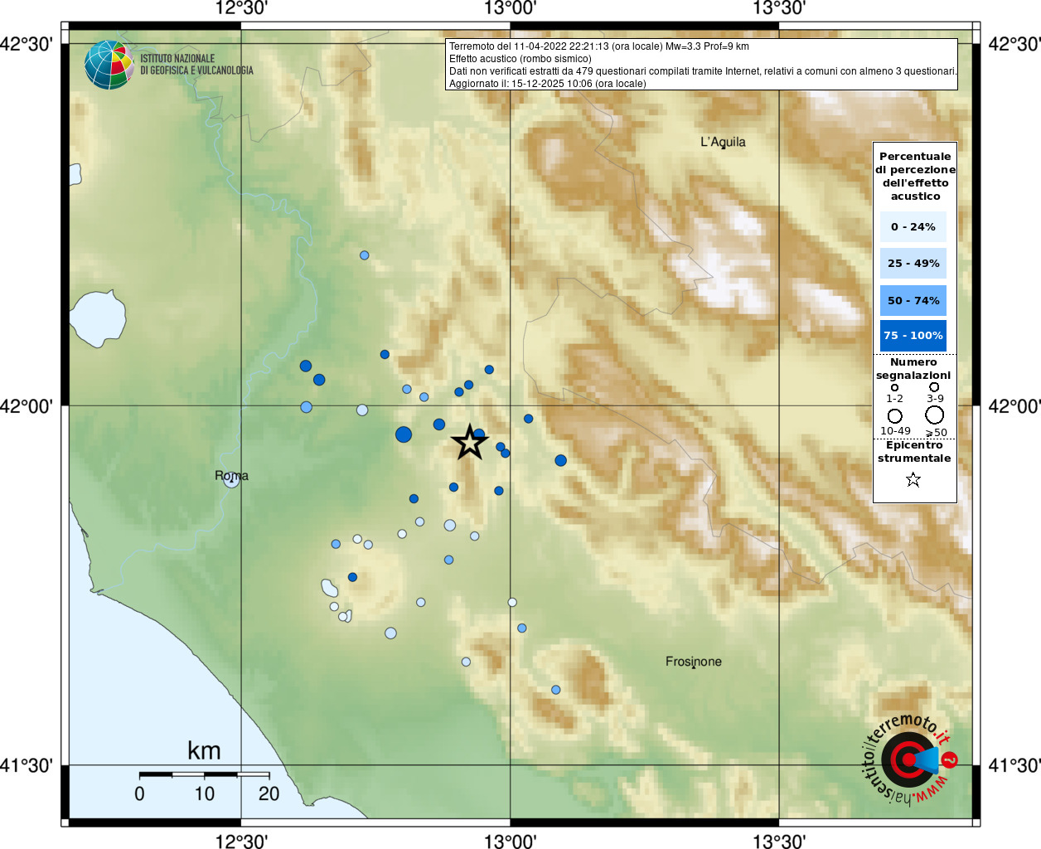Select the 25 - 49% legend swatch
1041x849 pixels.
click(x=913, y=263)
